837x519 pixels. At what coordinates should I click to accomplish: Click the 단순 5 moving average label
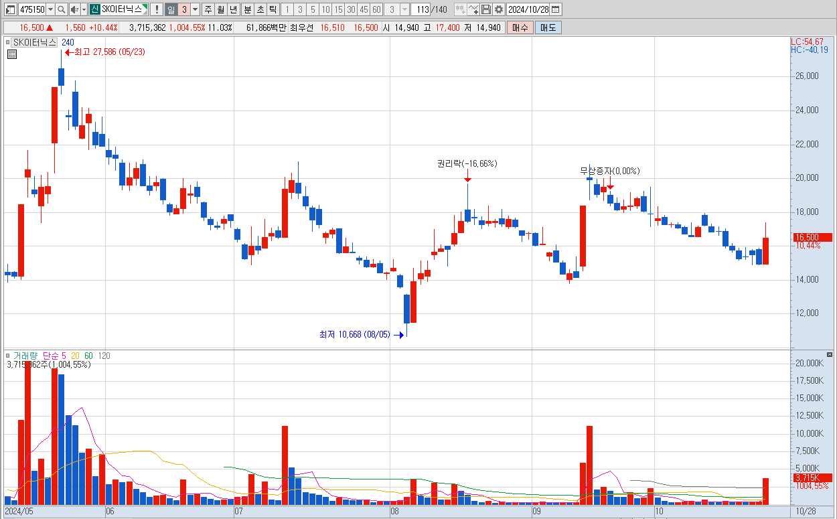click(x=54, y=356)
